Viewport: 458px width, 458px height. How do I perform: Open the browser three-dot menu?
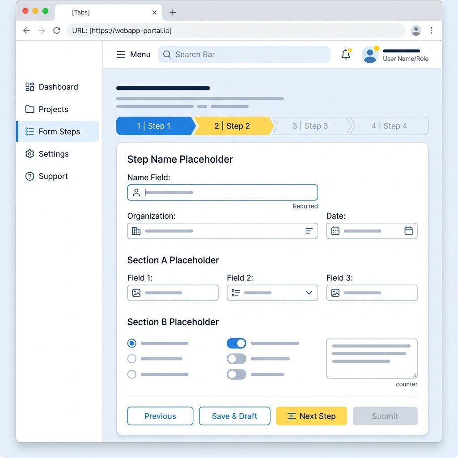click(x=431, y=30)
